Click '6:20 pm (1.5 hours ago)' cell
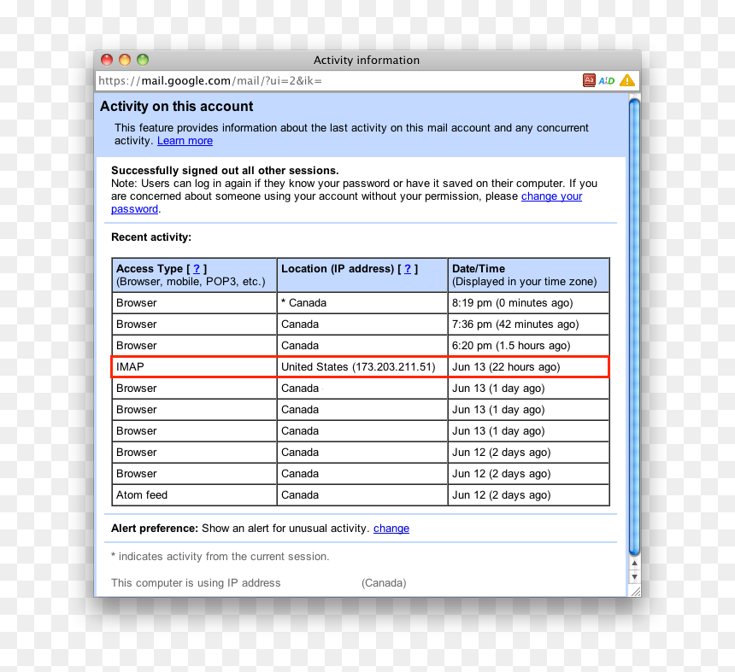The width and height of the screenshot is (735, 672). coord(529,346)
